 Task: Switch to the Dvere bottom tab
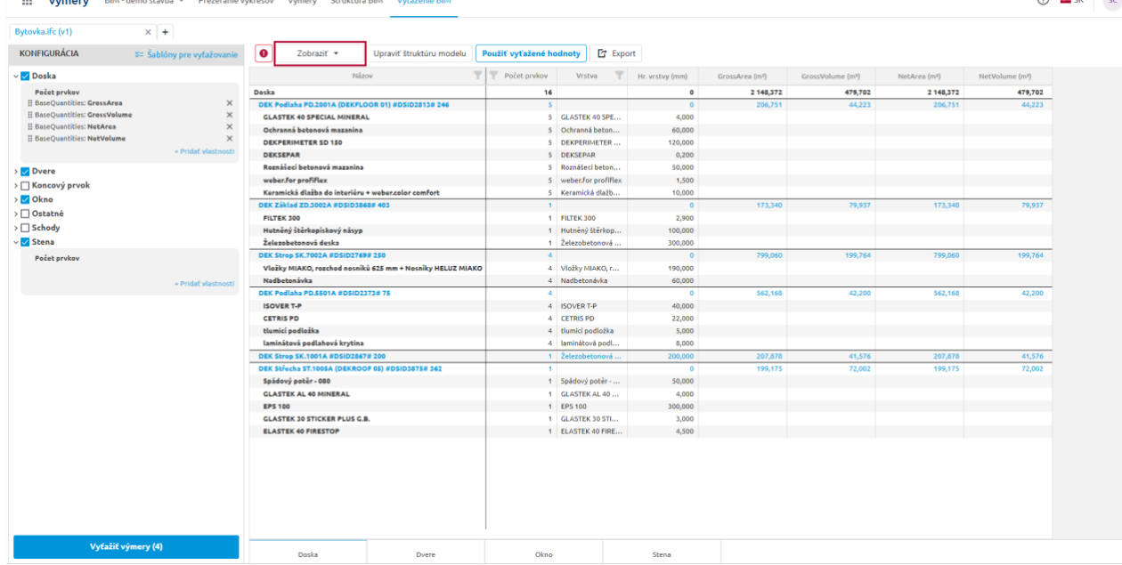[426, 553]
